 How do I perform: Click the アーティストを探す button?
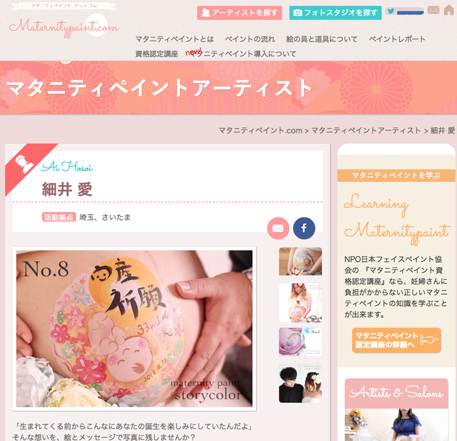[239, 13]
